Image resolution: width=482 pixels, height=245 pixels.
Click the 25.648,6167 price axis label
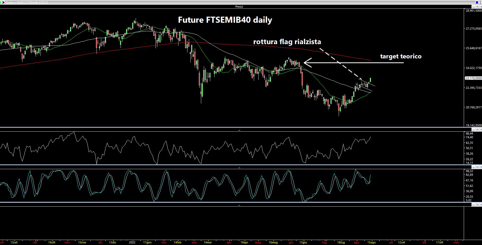pos(474,48)
